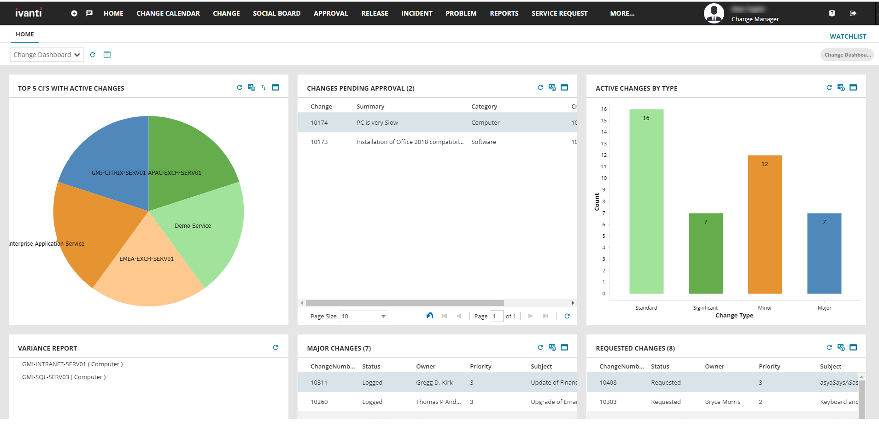Expand the Page Size dropdown

(383, 317)
